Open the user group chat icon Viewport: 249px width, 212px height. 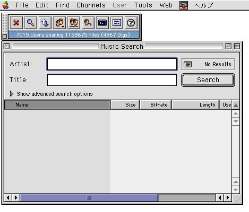74,23
